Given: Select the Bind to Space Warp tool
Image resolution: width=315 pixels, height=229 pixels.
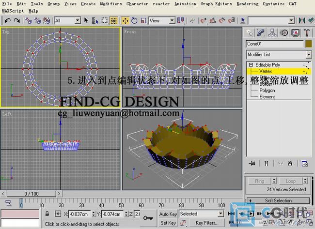Looking at the screenshot, I should tap(47, 20).
